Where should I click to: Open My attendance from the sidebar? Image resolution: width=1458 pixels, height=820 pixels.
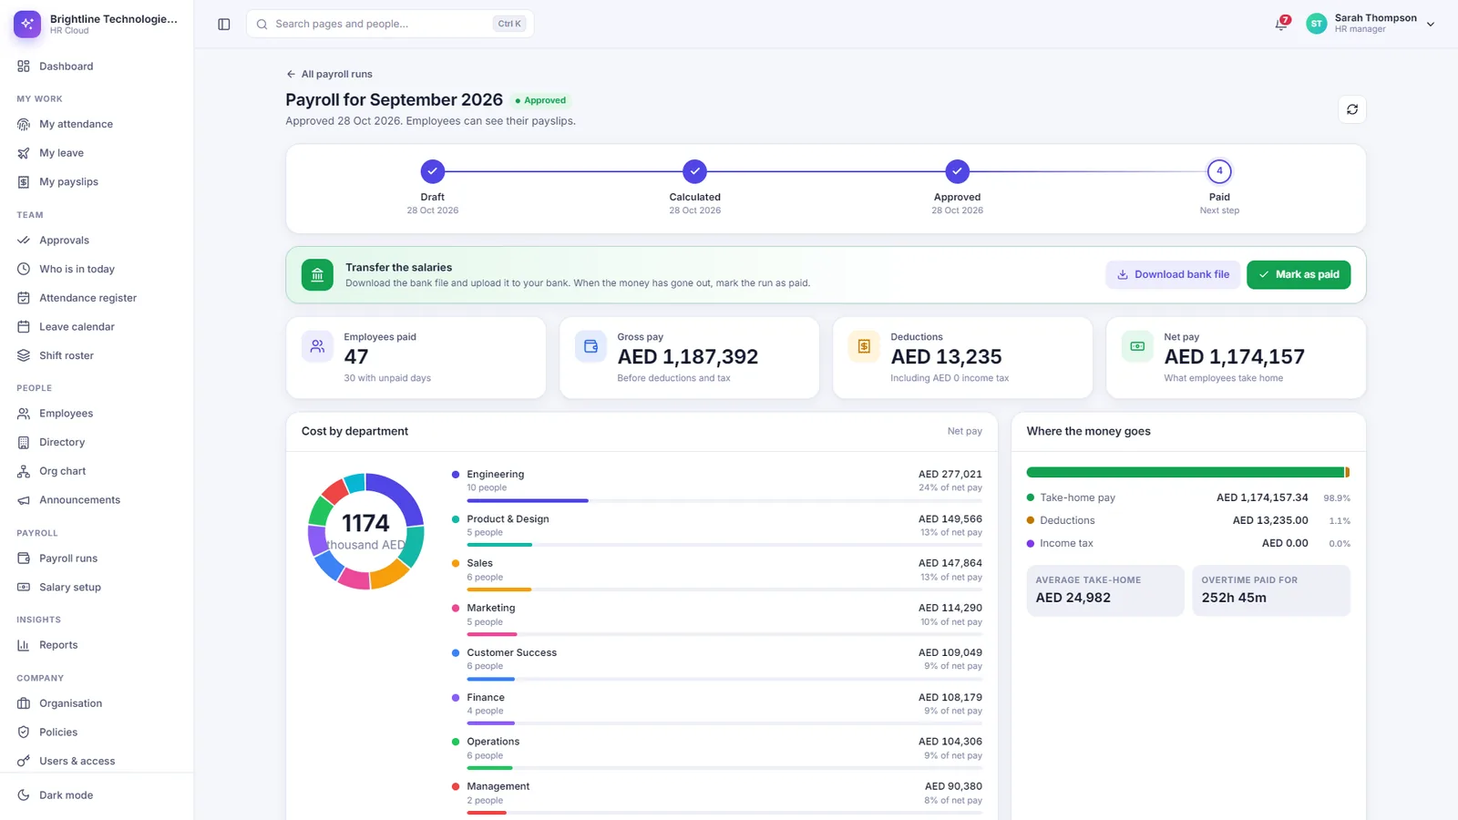pyautogui.click(x=97, y=124)
